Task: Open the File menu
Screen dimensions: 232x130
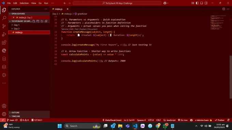Action: pos(9,3)
